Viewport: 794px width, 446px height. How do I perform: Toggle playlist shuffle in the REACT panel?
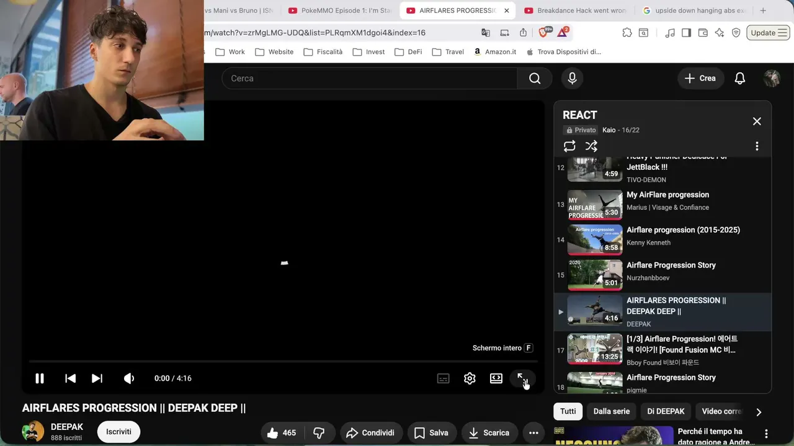(591, 146)
